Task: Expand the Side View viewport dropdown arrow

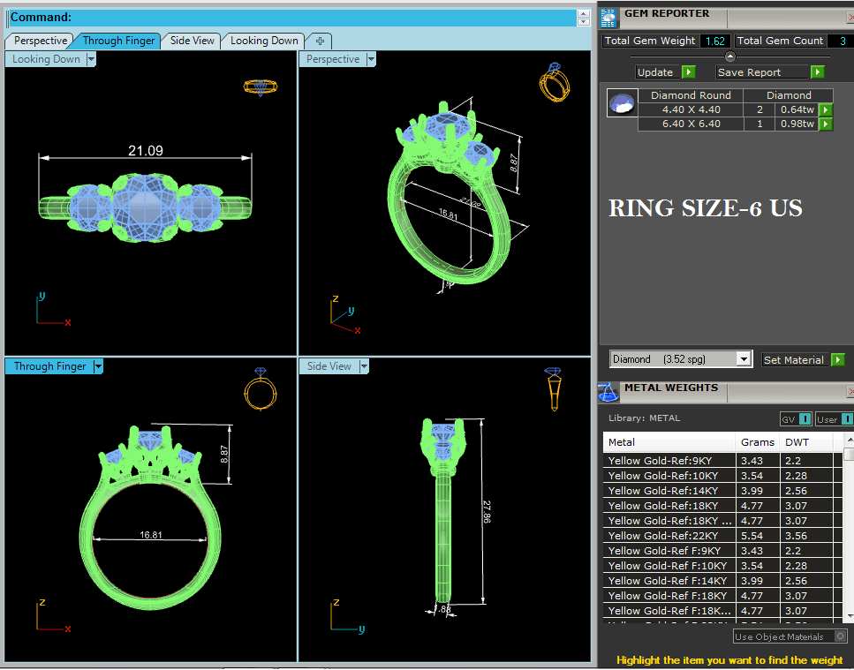Action: [363, 366]
